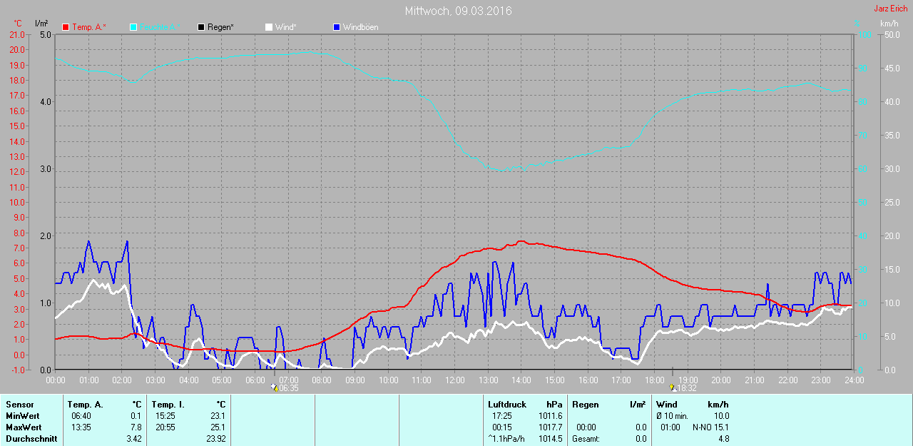The image size is (913, 446).
Task: Click the 06:00 time axis label
Action: 255,380
